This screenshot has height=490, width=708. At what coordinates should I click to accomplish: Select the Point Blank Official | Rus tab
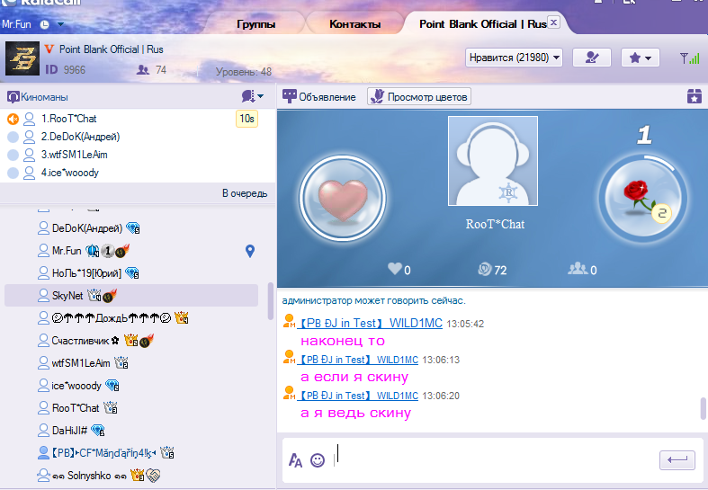tap(482, 24)
